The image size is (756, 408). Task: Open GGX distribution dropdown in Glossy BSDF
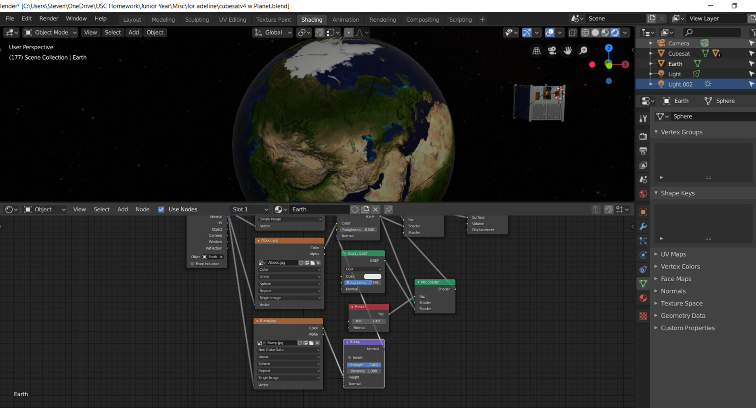pos(363,269)
